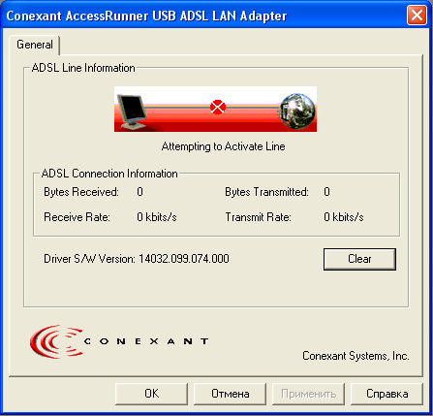Cancel using the Отмена button
This screenshot has height=416, width=433.
click(230, 394)
